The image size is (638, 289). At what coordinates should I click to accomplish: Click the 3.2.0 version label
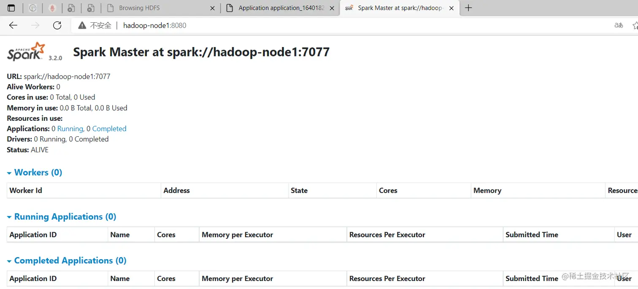tap(55, 58)
